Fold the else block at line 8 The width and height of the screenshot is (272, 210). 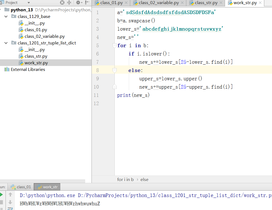pyautogui.click(x=114, y=70)
